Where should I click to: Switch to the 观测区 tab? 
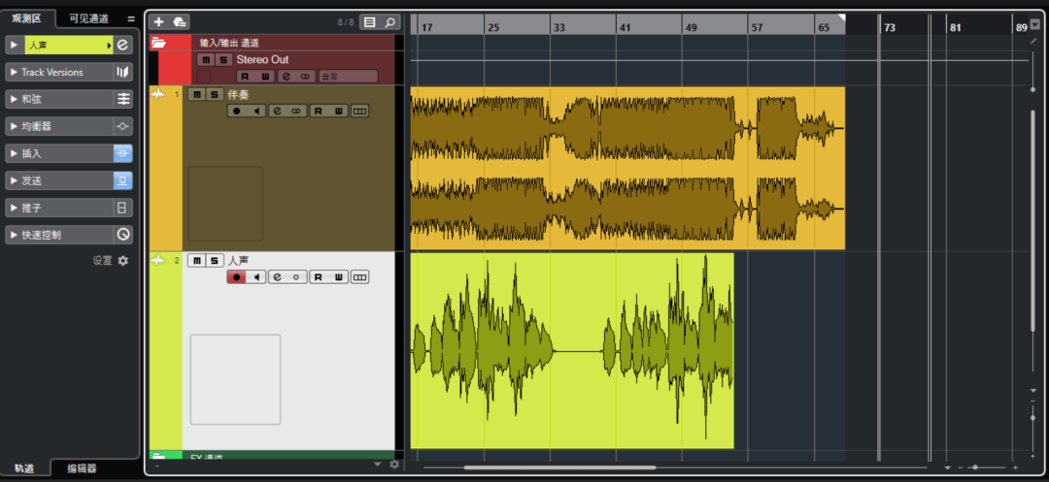coord(27,18)
